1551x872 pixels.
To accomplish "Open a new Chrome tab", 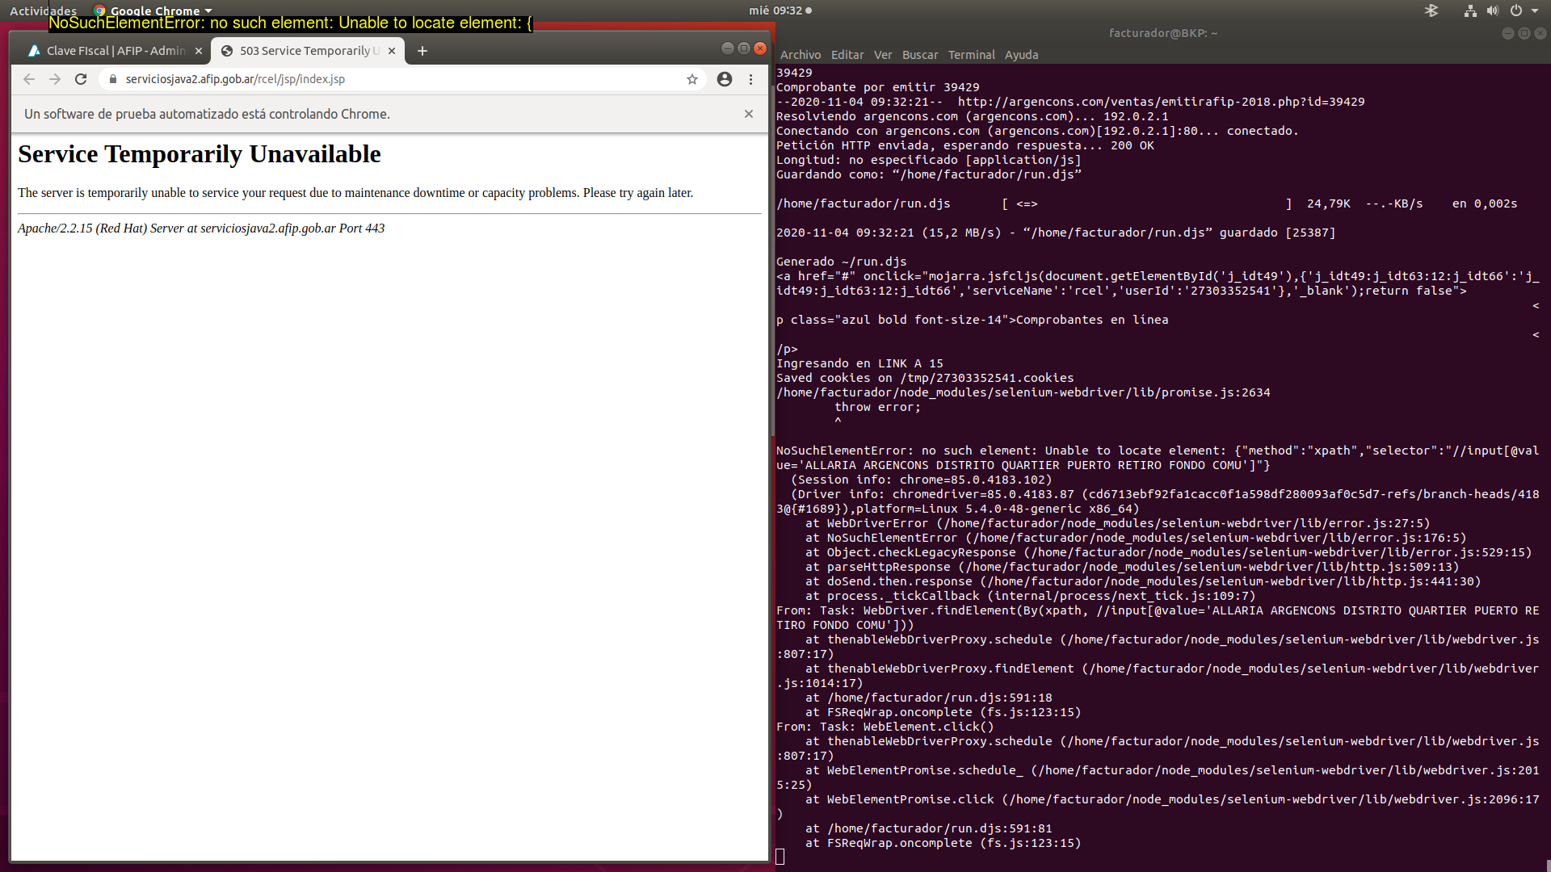I will click(422, 51).
